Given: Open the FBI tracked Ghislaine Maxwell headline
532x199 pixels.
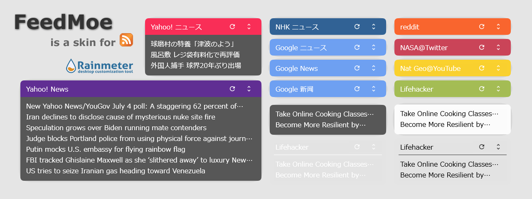Looking at the screenshot, I should pyautogui.click(x=139, y=160).
